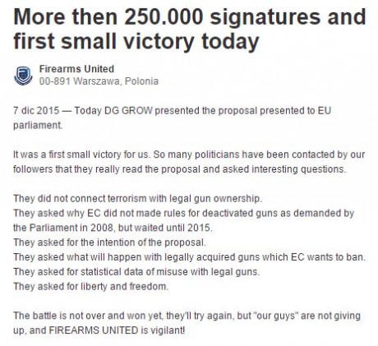Click the address 00-891 Warszawa, Polonia
This screenshot has width=378, height=346.
pyautogui.click(x=99, y=81)
